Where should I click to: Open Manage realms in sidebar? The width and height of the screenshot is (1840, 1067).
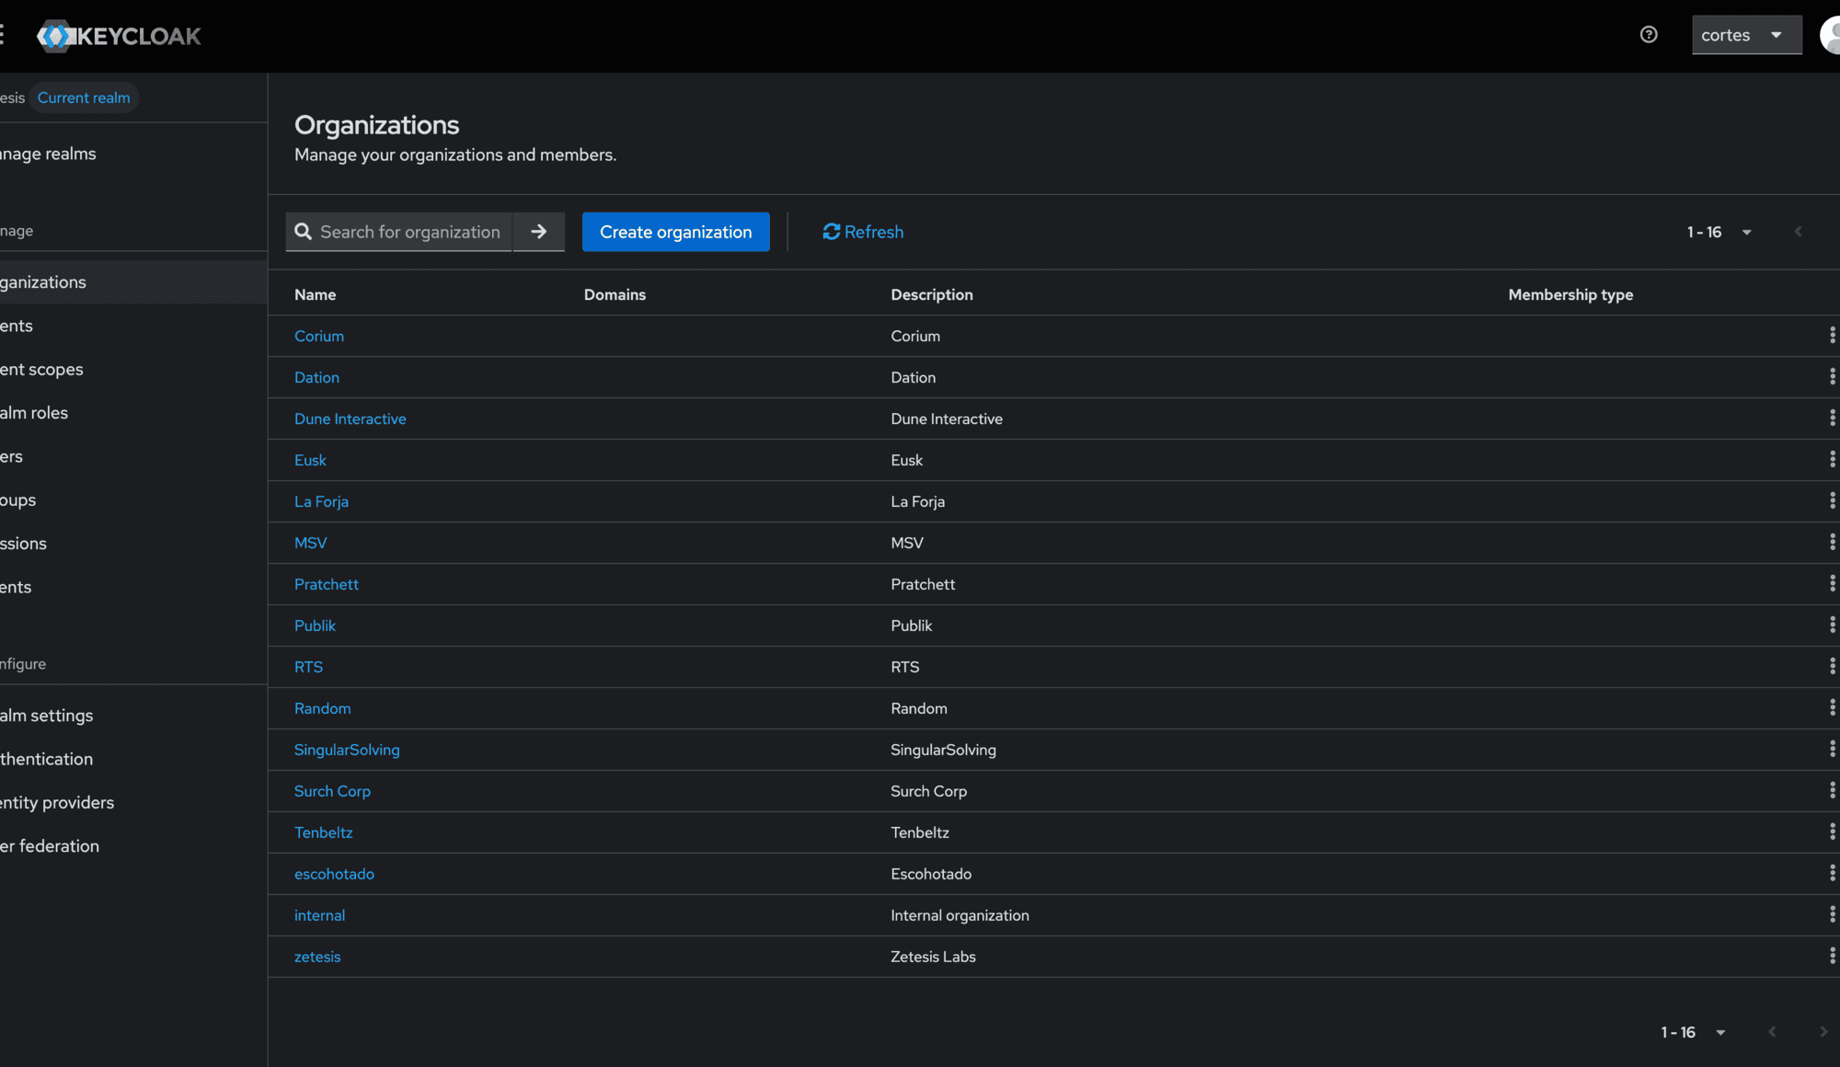tap(48, 154)
